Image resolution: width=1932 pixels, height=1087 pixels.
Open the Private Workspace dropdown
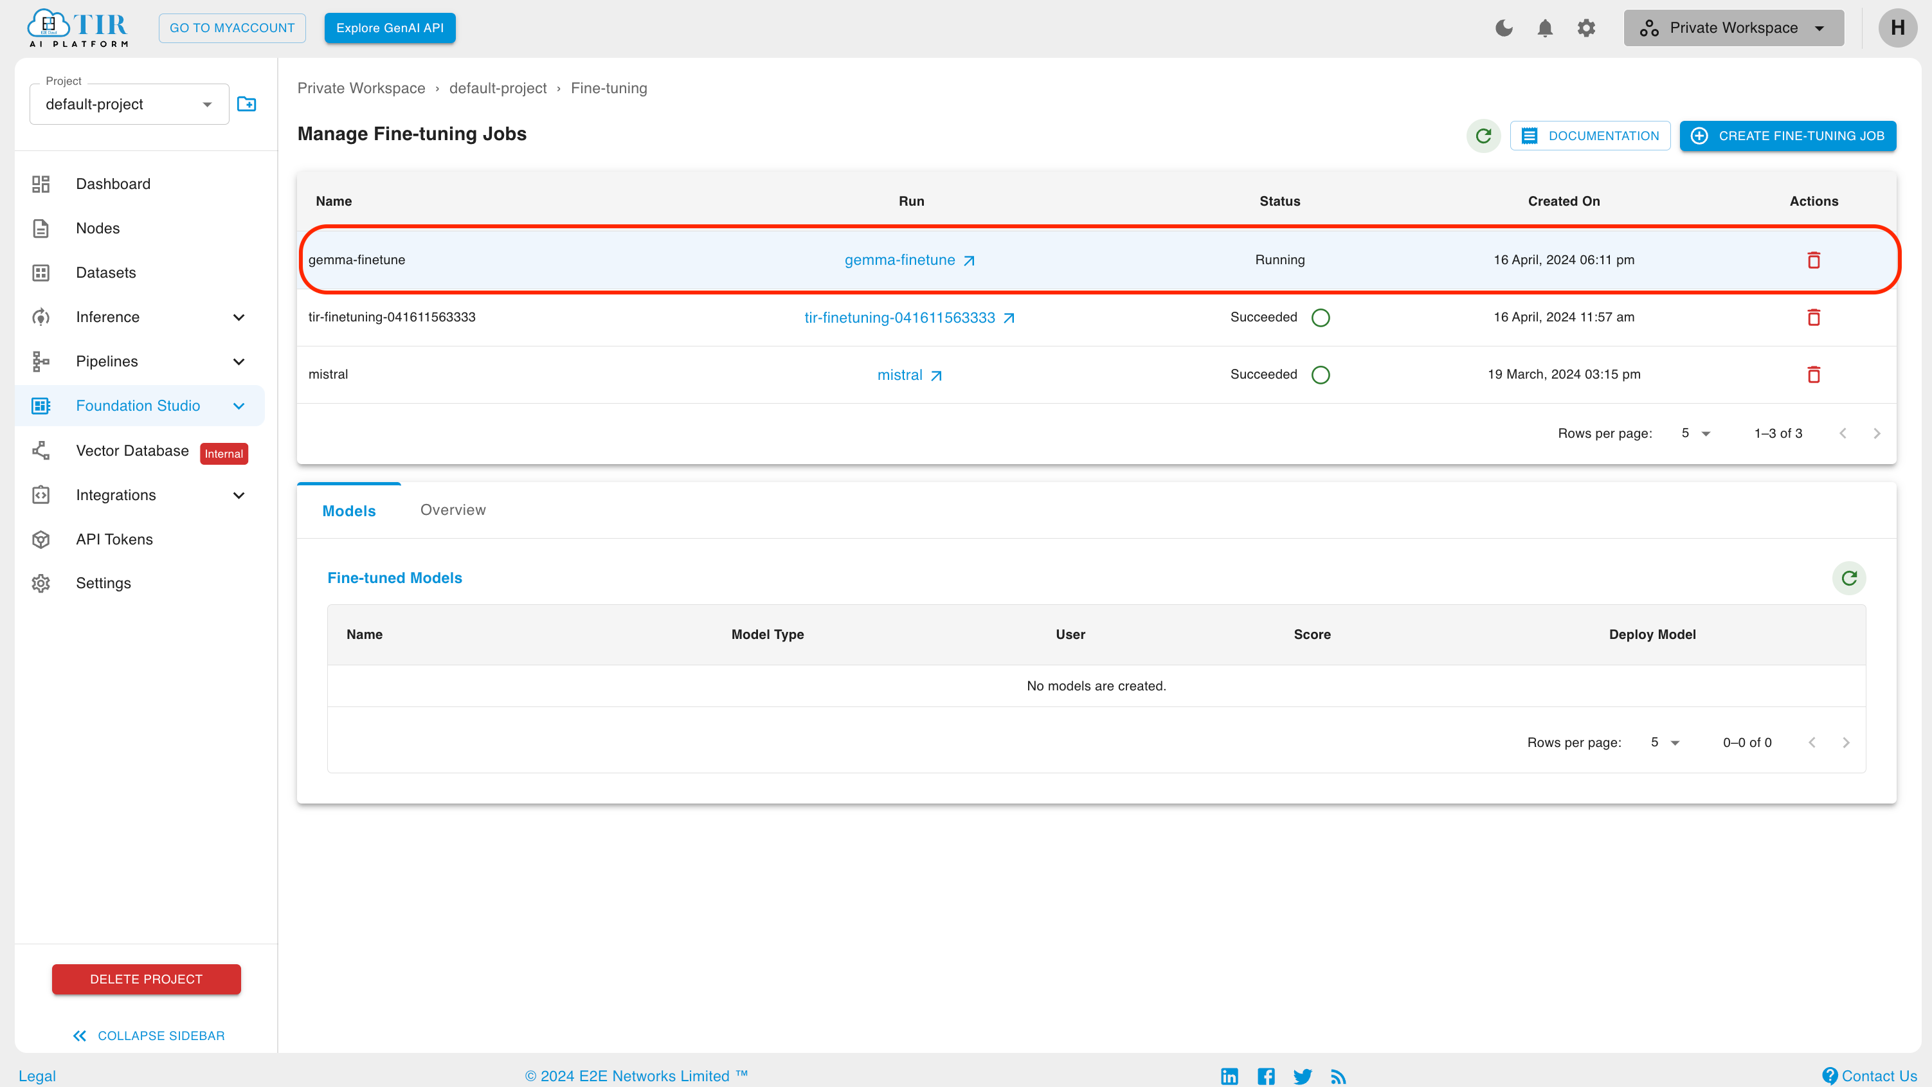click(x=1733, y=28)
